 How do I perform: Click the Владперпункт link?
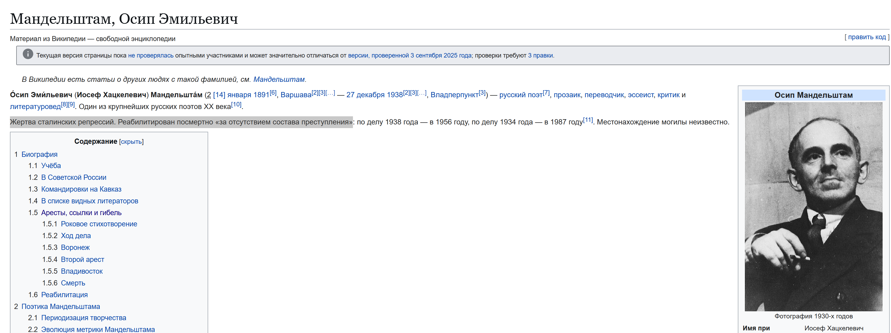tap(454, 95)
